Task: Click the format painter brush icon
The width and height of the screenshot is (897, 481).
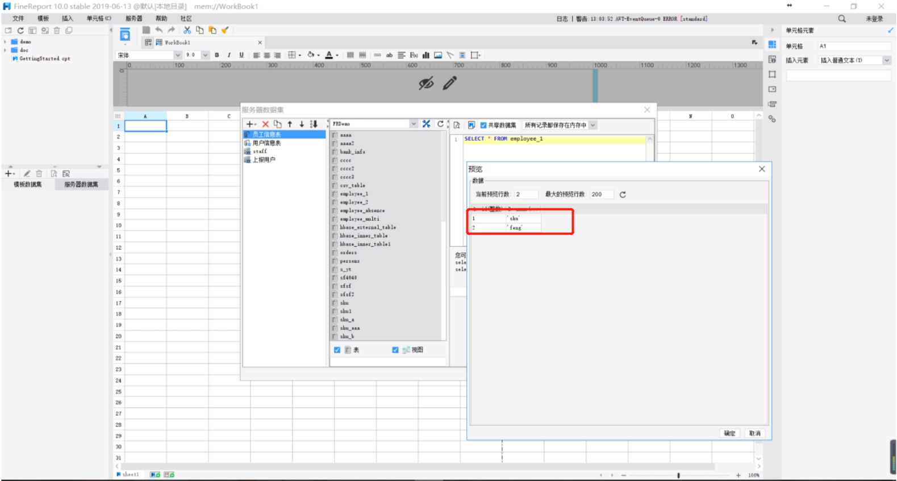Action: [225, 30]
